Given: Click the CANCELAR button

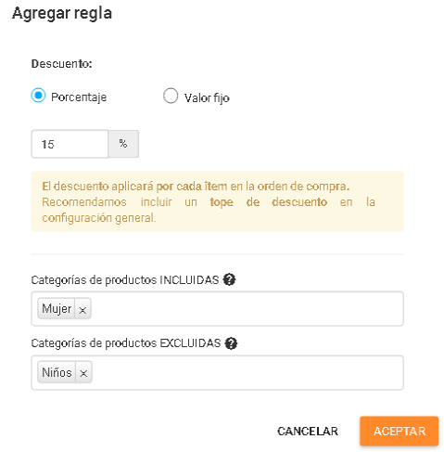Looking at the screenshot, I should click(x=308, y=431).
